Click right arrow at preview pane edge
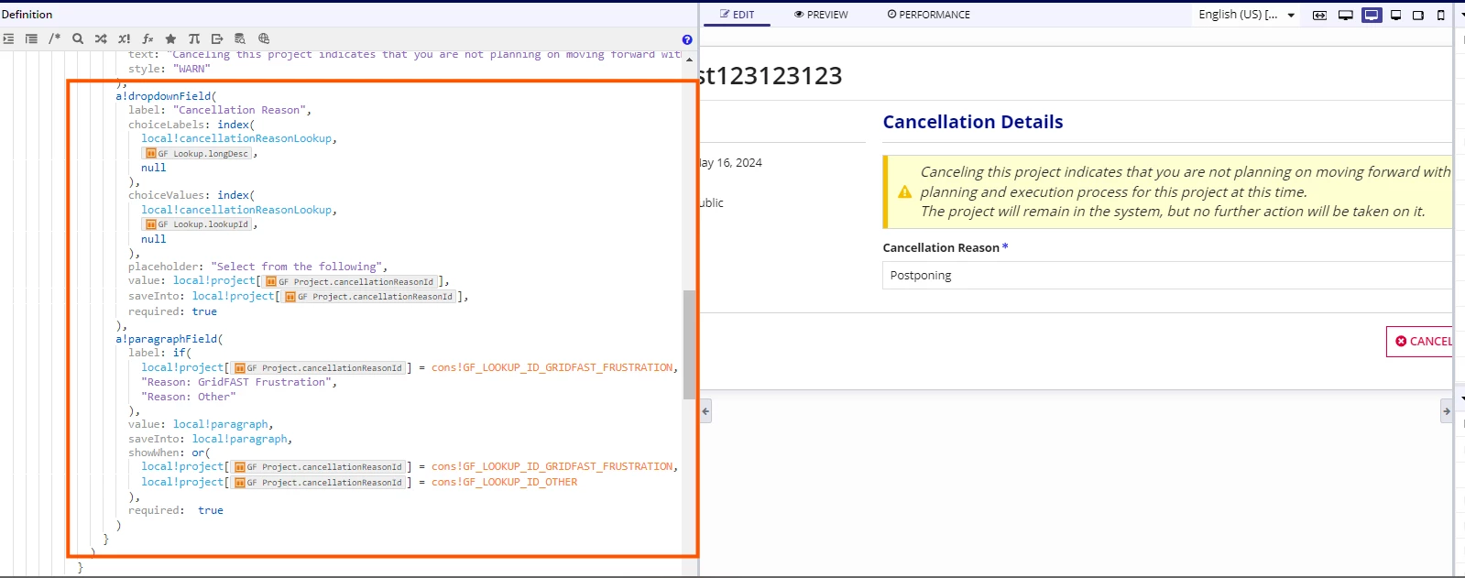 pos(1447,411)
